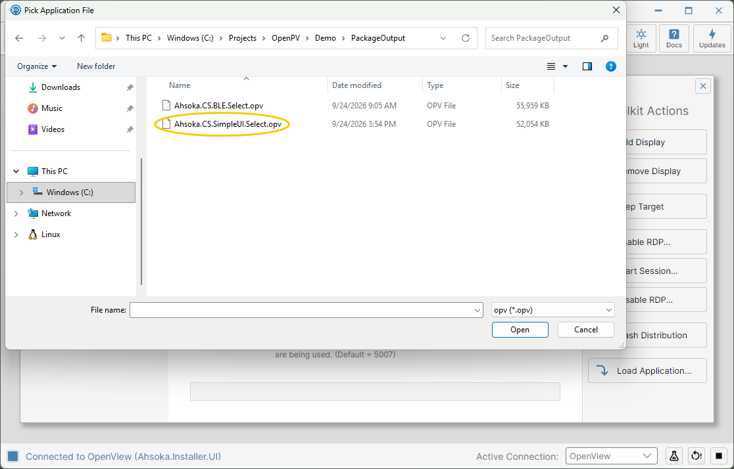Select Linux in navigation pane
Viewport: 734px width, 469px height.
(51, 234)
